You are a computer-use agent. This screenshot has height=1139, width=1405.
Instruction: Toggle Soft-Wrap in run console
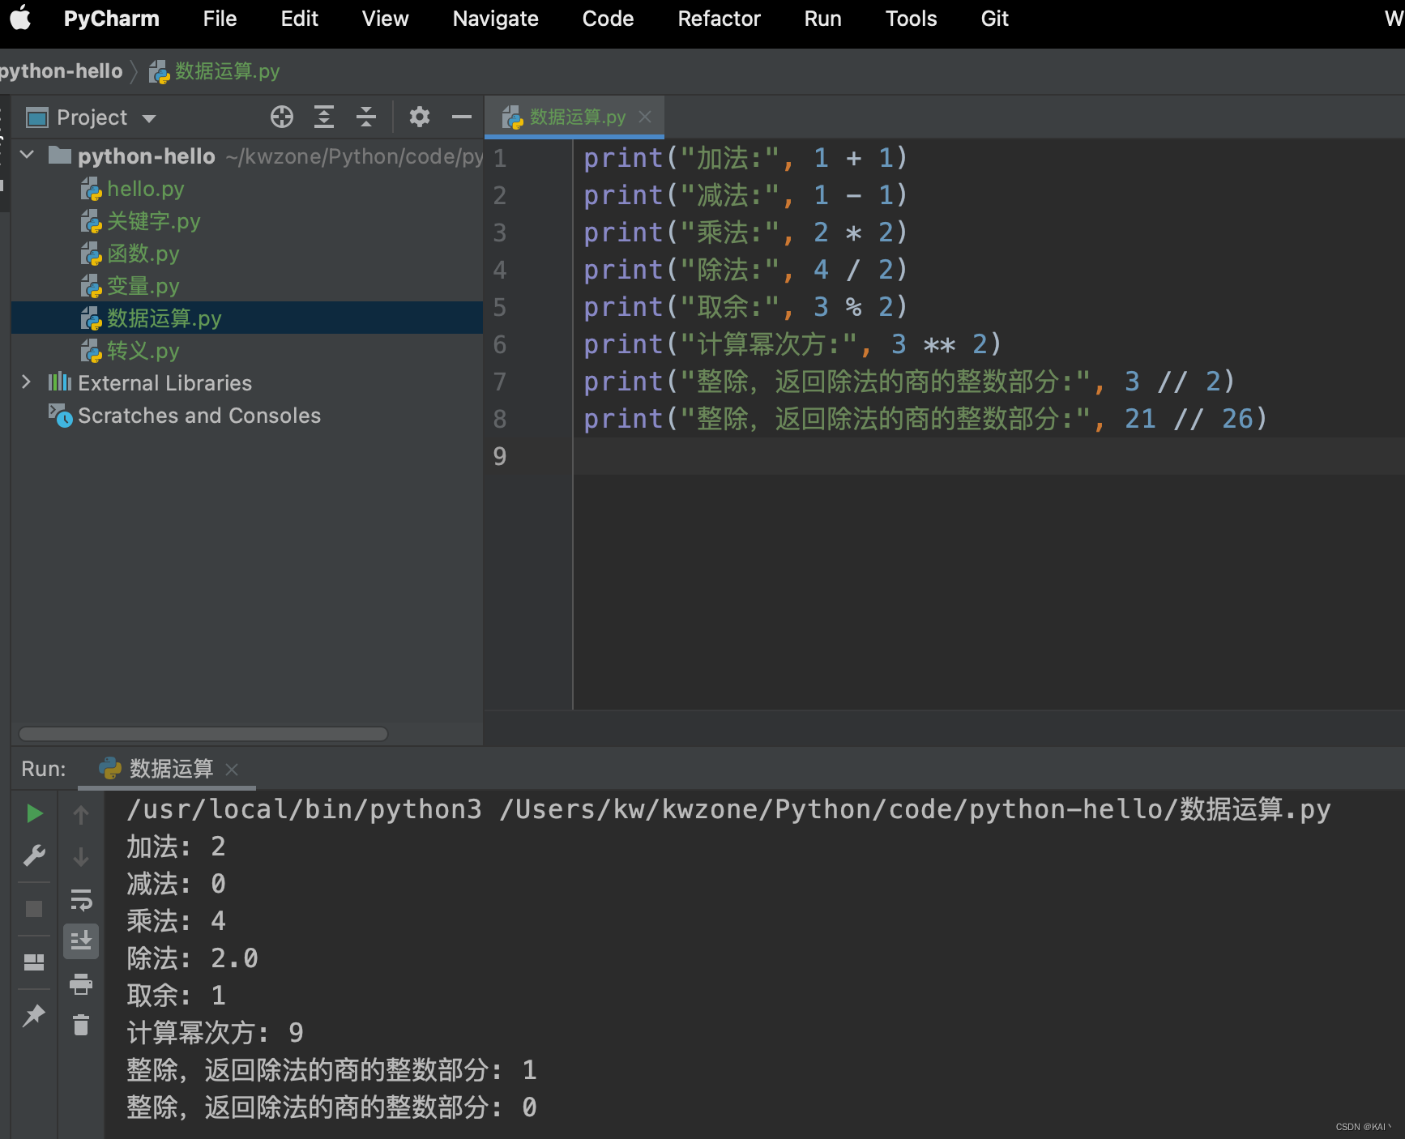pos(81,899)
